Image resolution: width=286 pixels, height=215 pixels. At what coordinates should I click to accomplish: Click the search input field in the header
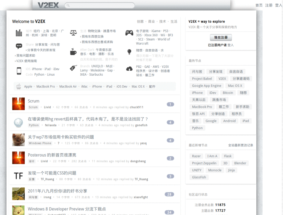99,5
